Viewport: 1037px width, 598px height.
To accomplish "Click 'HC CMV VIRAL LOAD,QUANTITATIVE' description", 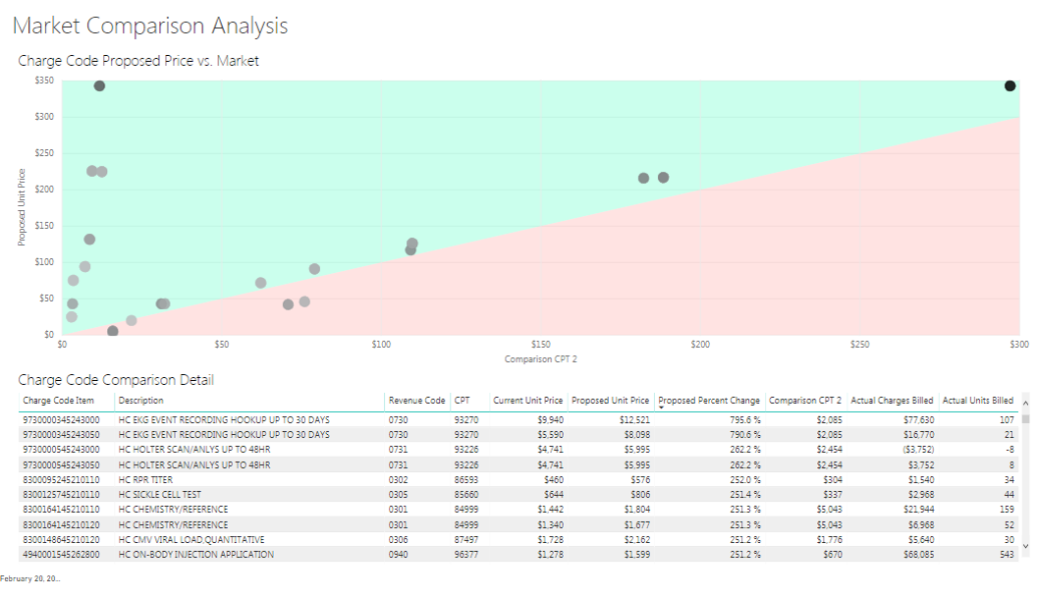I will [x=191, y=540].
